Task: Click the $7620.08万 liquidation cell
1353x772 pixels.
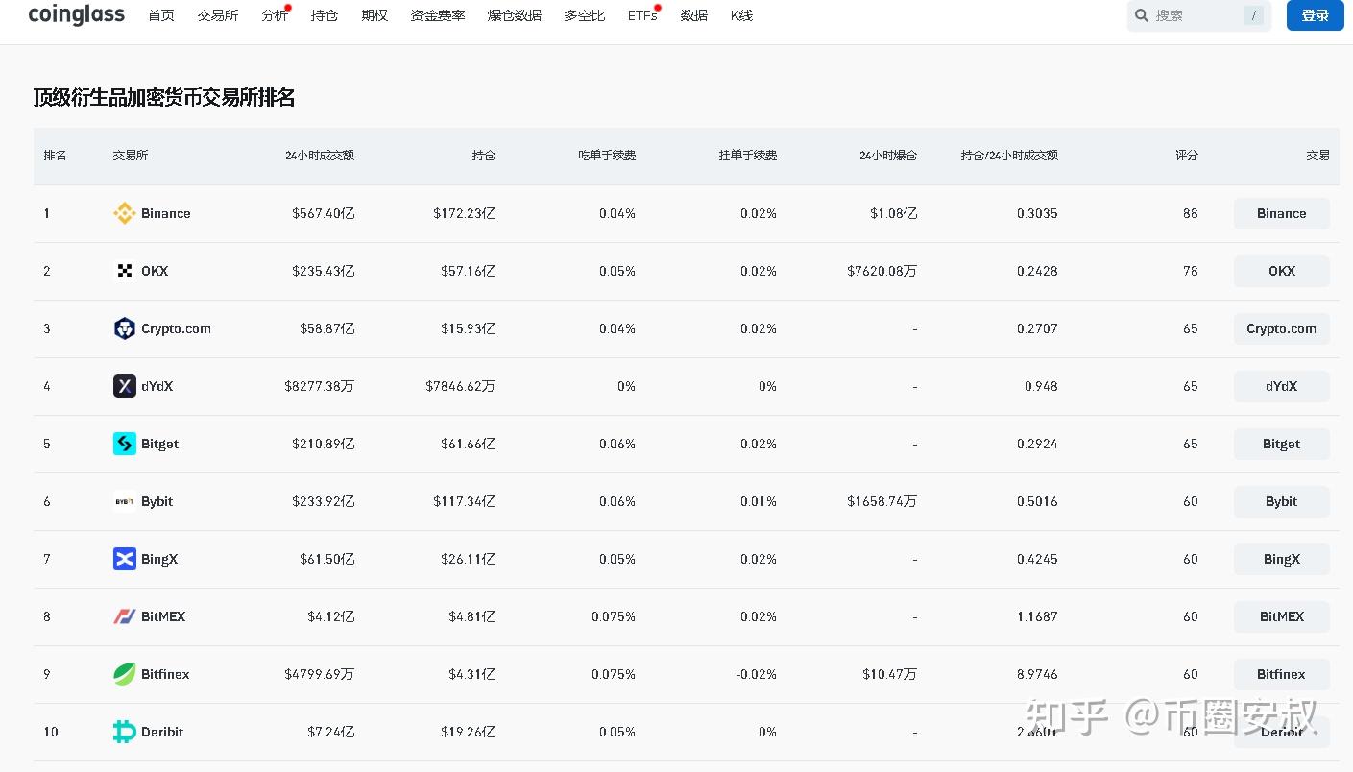Action: tap(882, 271)
